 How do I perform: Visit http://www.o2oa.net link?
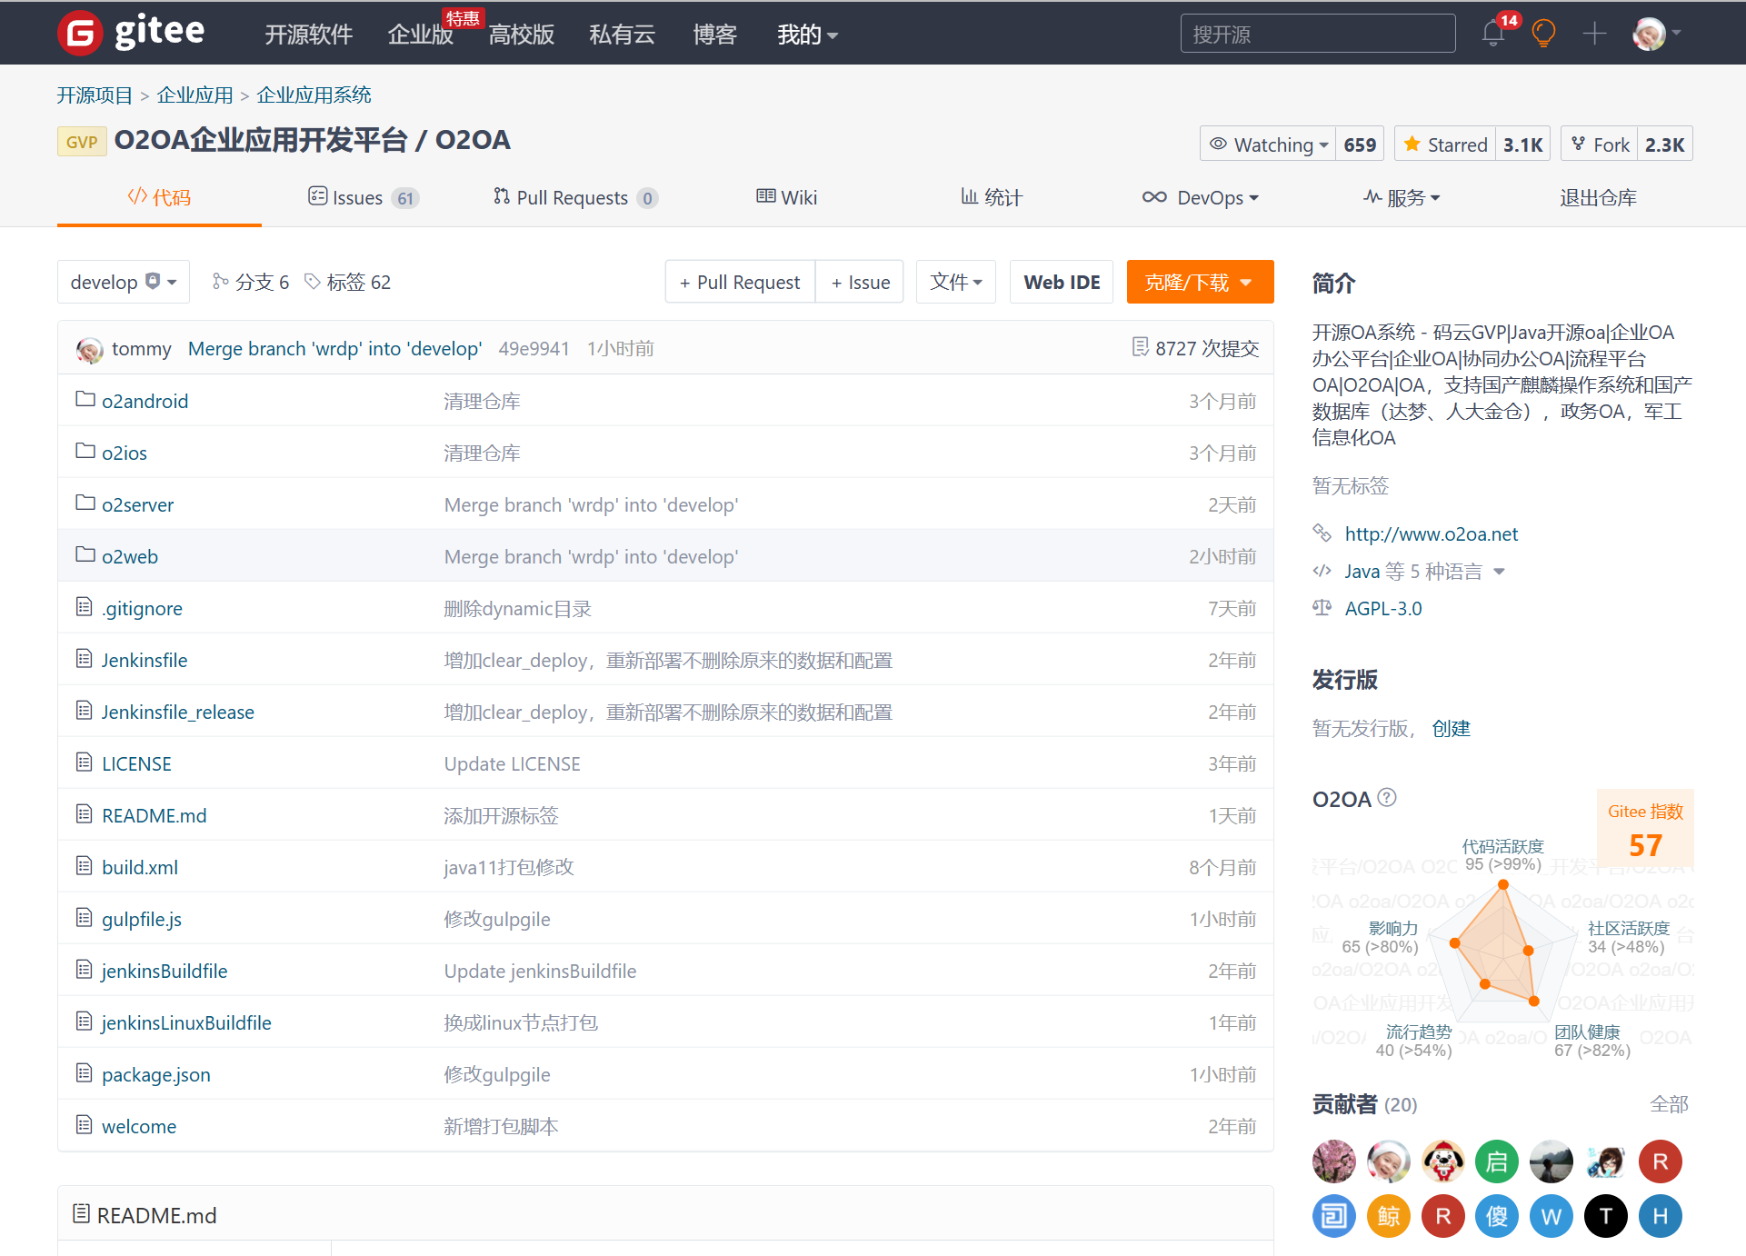point(1431,534)
